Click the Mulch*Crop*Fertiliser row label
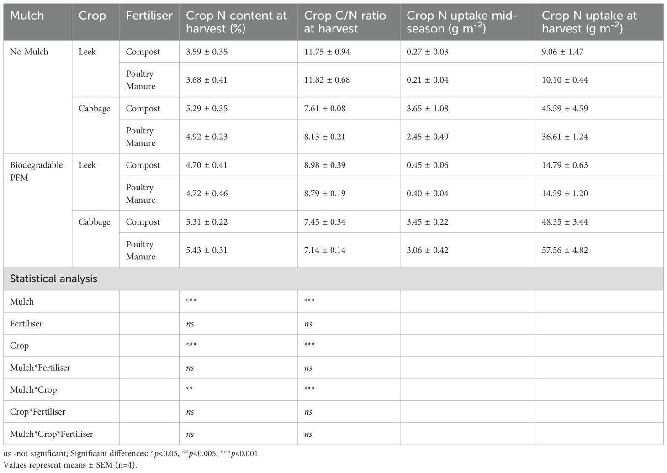The height and width of the screenshot is (473, 667). tap(51, 434)
